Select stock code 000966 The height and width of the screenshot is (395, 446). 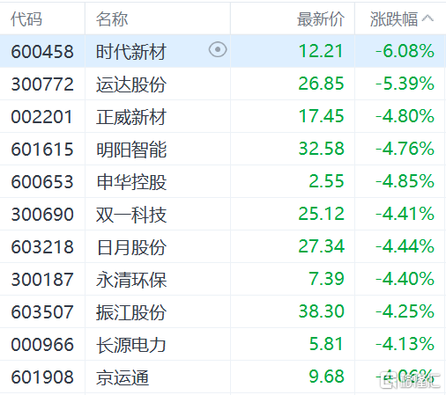pyautogui.click(x=42, y=345)
